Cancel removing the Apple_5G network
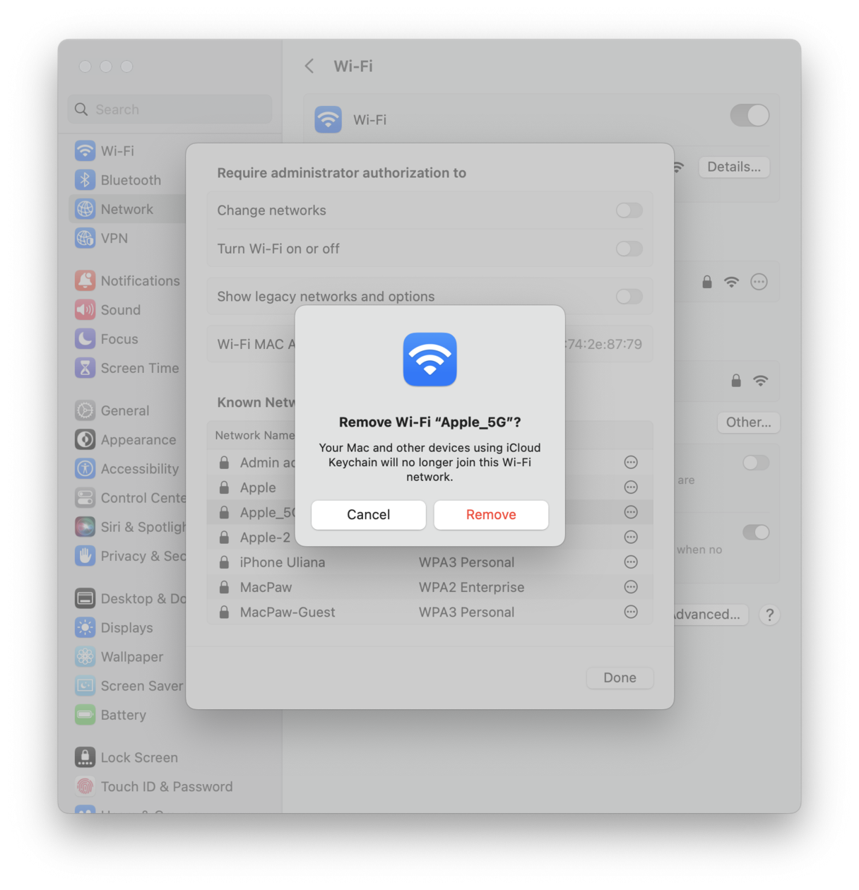The image size is (859, 890). point(368,514)
